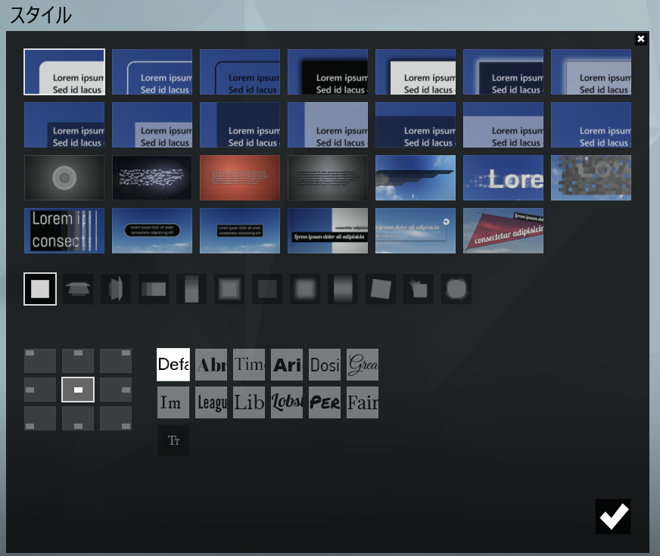Select the 'Abr' bold serif font
This screenshot has width=660, height=556.
(211, 365)
